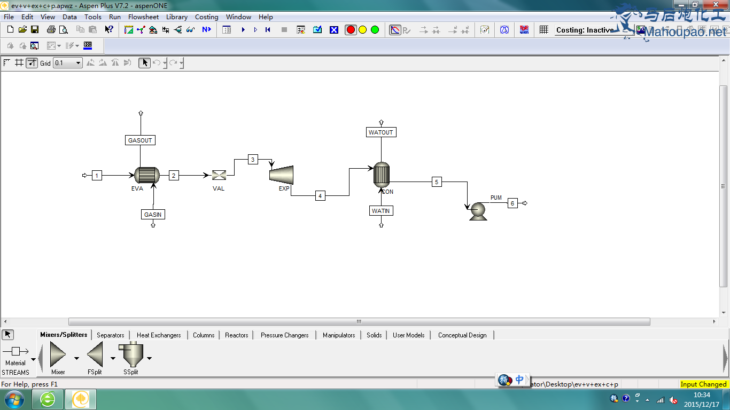Open the Data menu
Viewport: 730px width, 410px height.
tap(69, 17)
